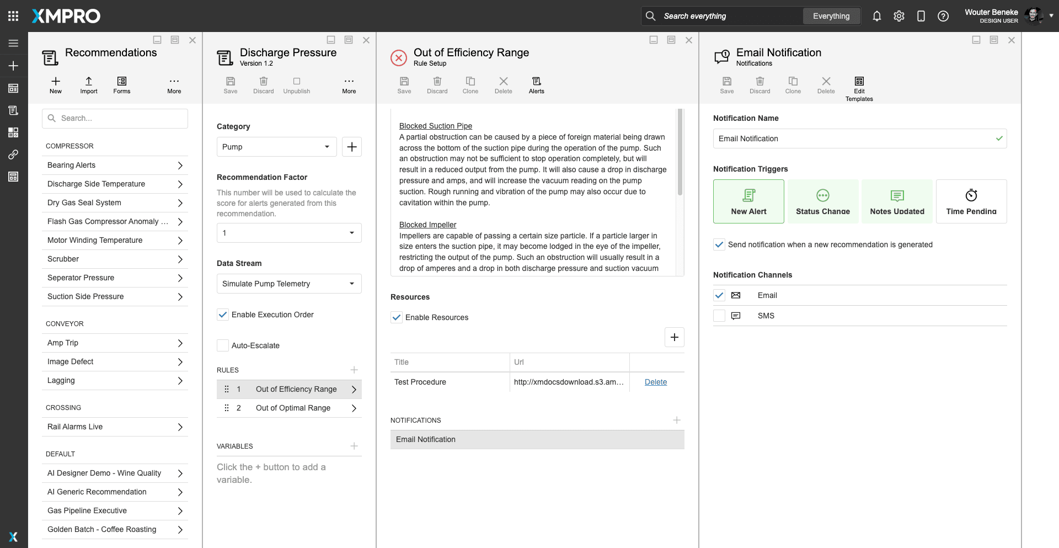Click the Alerts icon in Rule Setup

(536, 82)
